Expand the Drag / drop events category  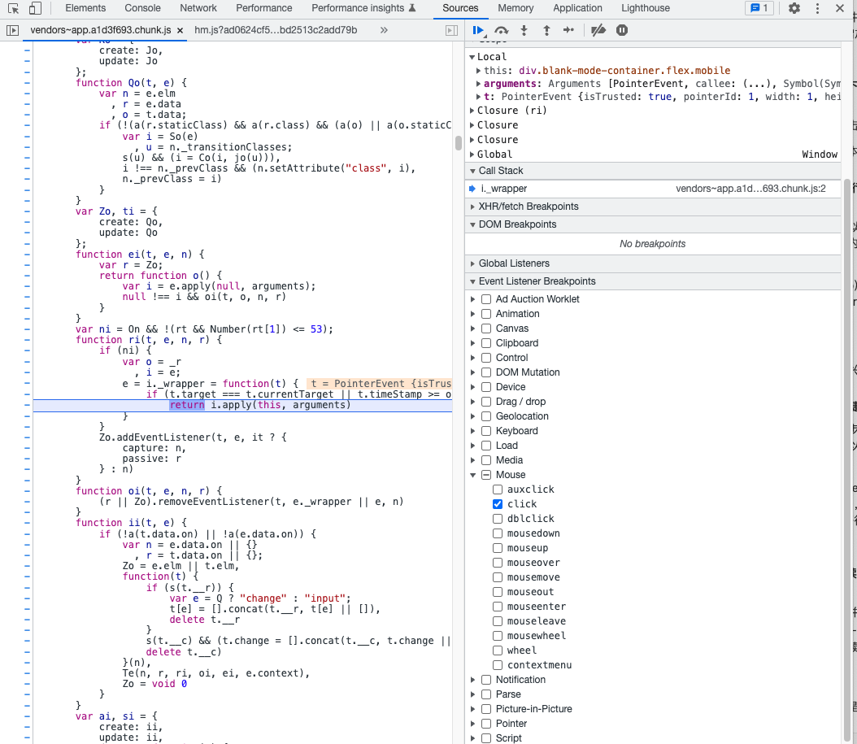tap(472, 402)
